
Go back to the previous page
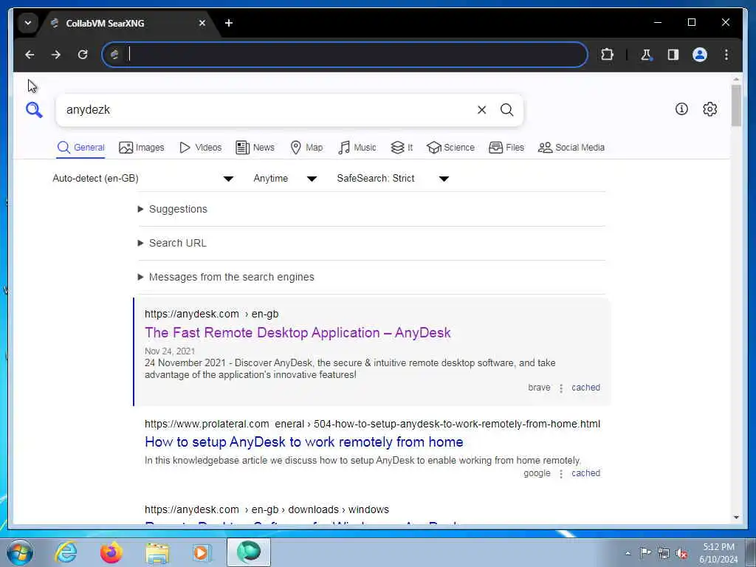[30, 55]
